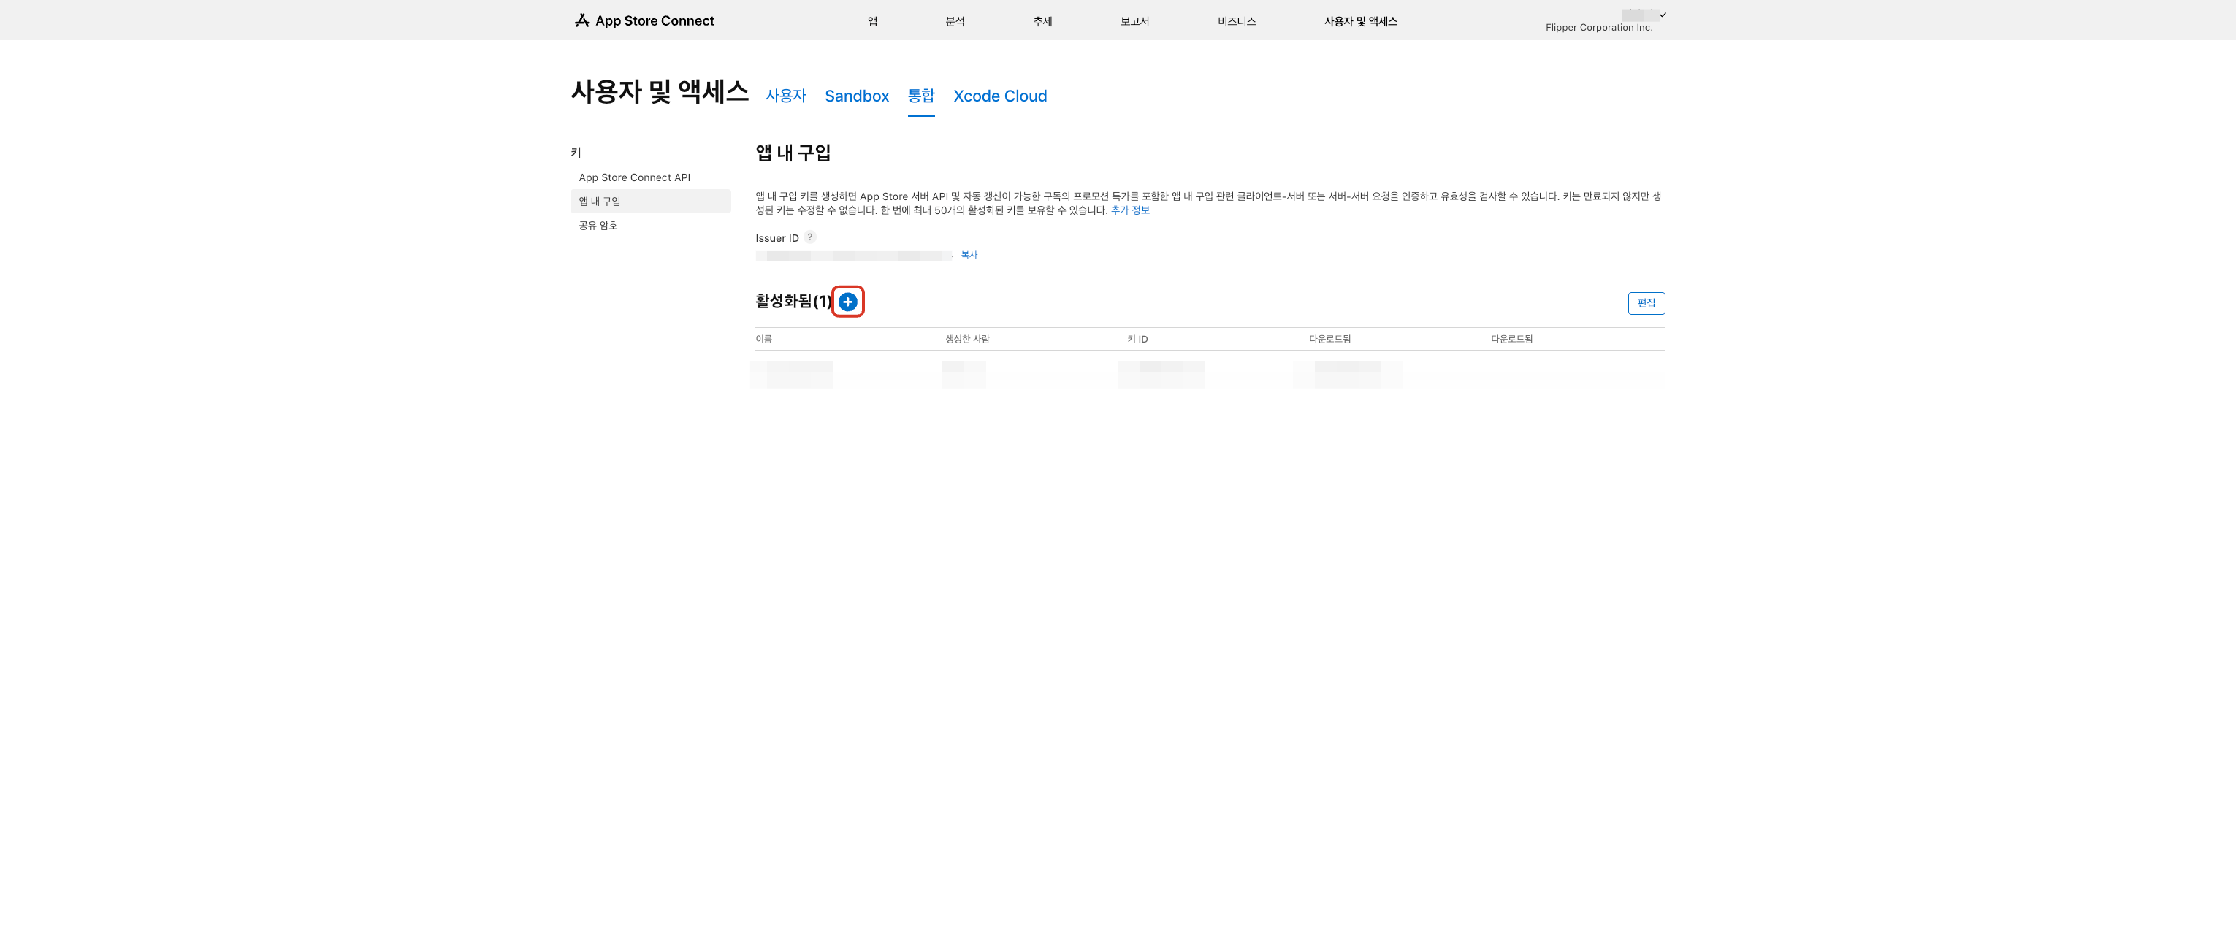The height and width of the screenshot is (945, 2236).
Task: Click the Issuer ID question mark help icon
Action: click(810, 237)
